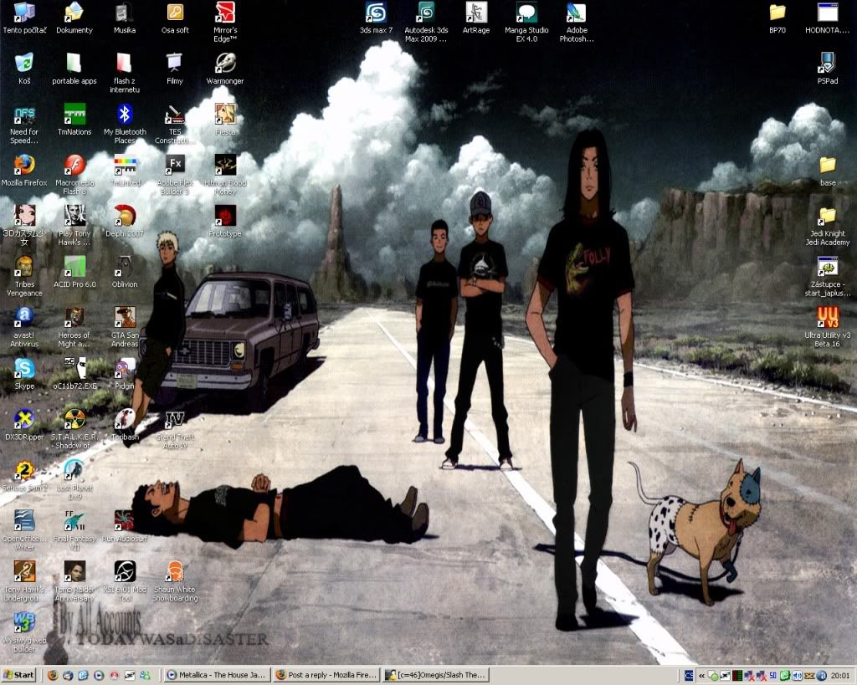Viewport: 857px width, 685px height.
Task: Open the ACID Pro 6.0 shortcut
Action: pos(74,272)
